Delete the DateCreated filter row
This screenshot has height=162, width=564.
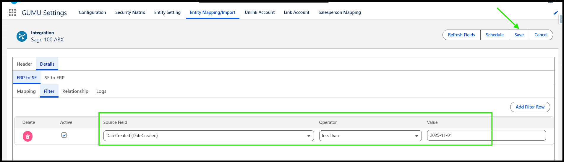(x=27, y=136)
